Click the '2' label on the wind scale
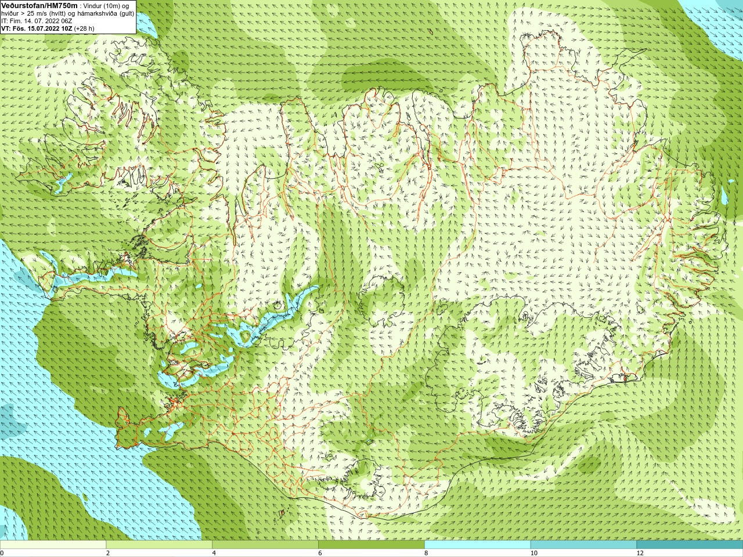Screen dimensions: 743x557 108,553
